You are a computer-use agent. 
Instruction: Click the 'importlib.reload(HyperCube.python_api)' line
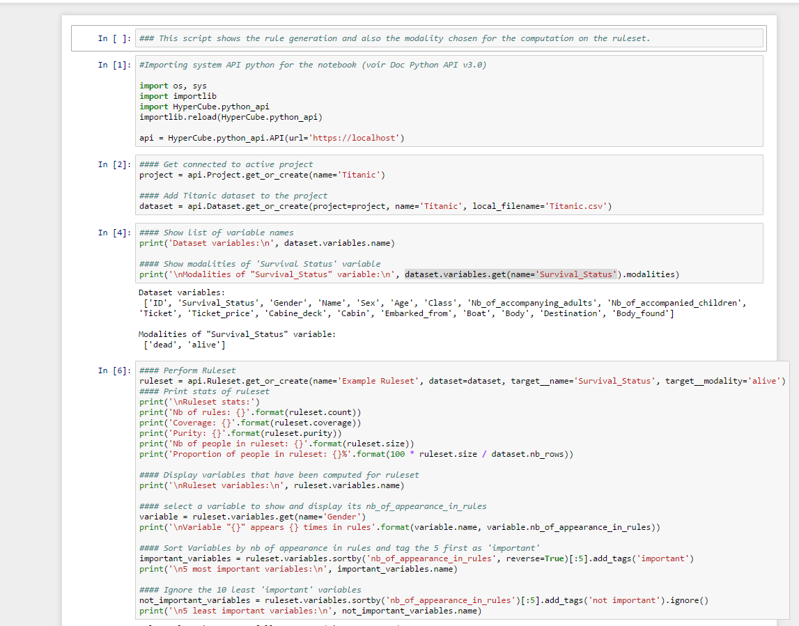click(231, 117)
